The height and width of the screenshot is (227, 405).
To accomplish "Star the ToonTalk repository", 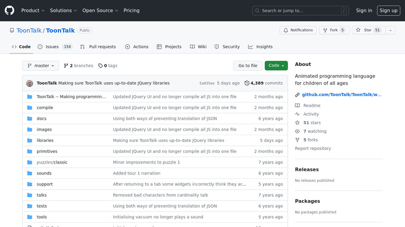I will point(364,30).
